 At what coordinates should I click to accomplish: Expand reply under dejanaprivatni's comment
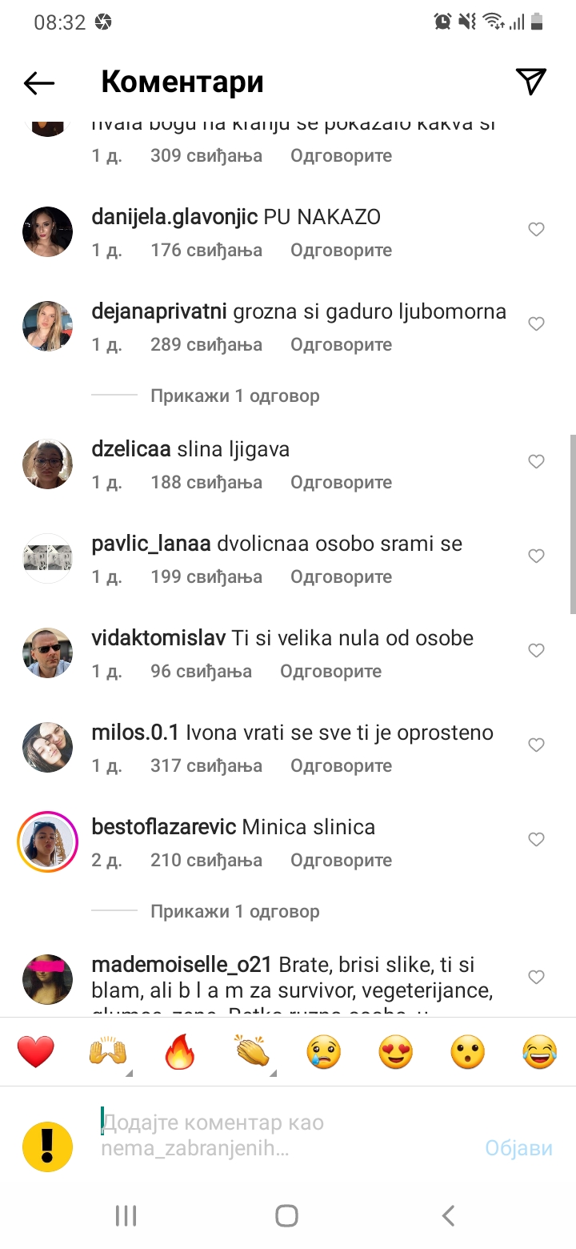coord(234,396)
